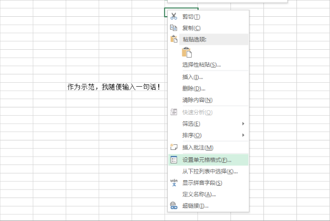Image resolution: width=330 pixels, height=221 pixels.
Task: Click the Hyperlink globe icon
Action: (173, 205)
